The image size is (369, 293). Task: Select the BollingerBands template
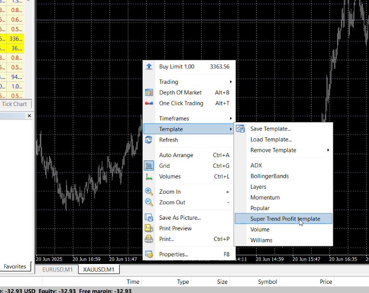tap(269, 176)
